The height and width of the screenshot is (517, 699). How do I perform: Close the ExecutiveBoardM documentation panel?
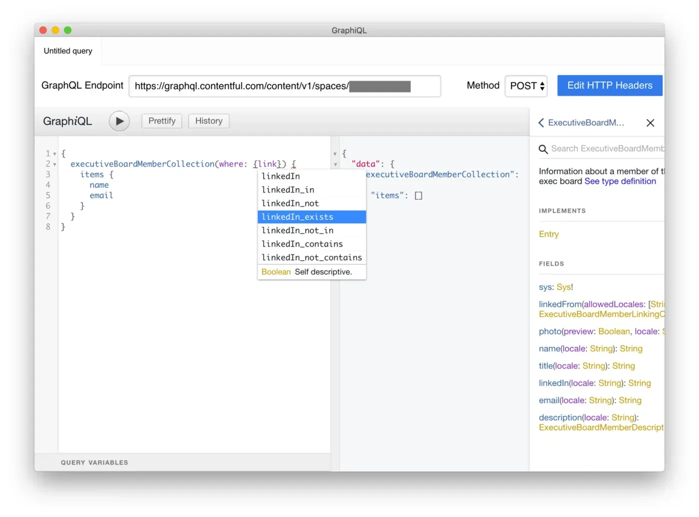[x=650, y=122]
